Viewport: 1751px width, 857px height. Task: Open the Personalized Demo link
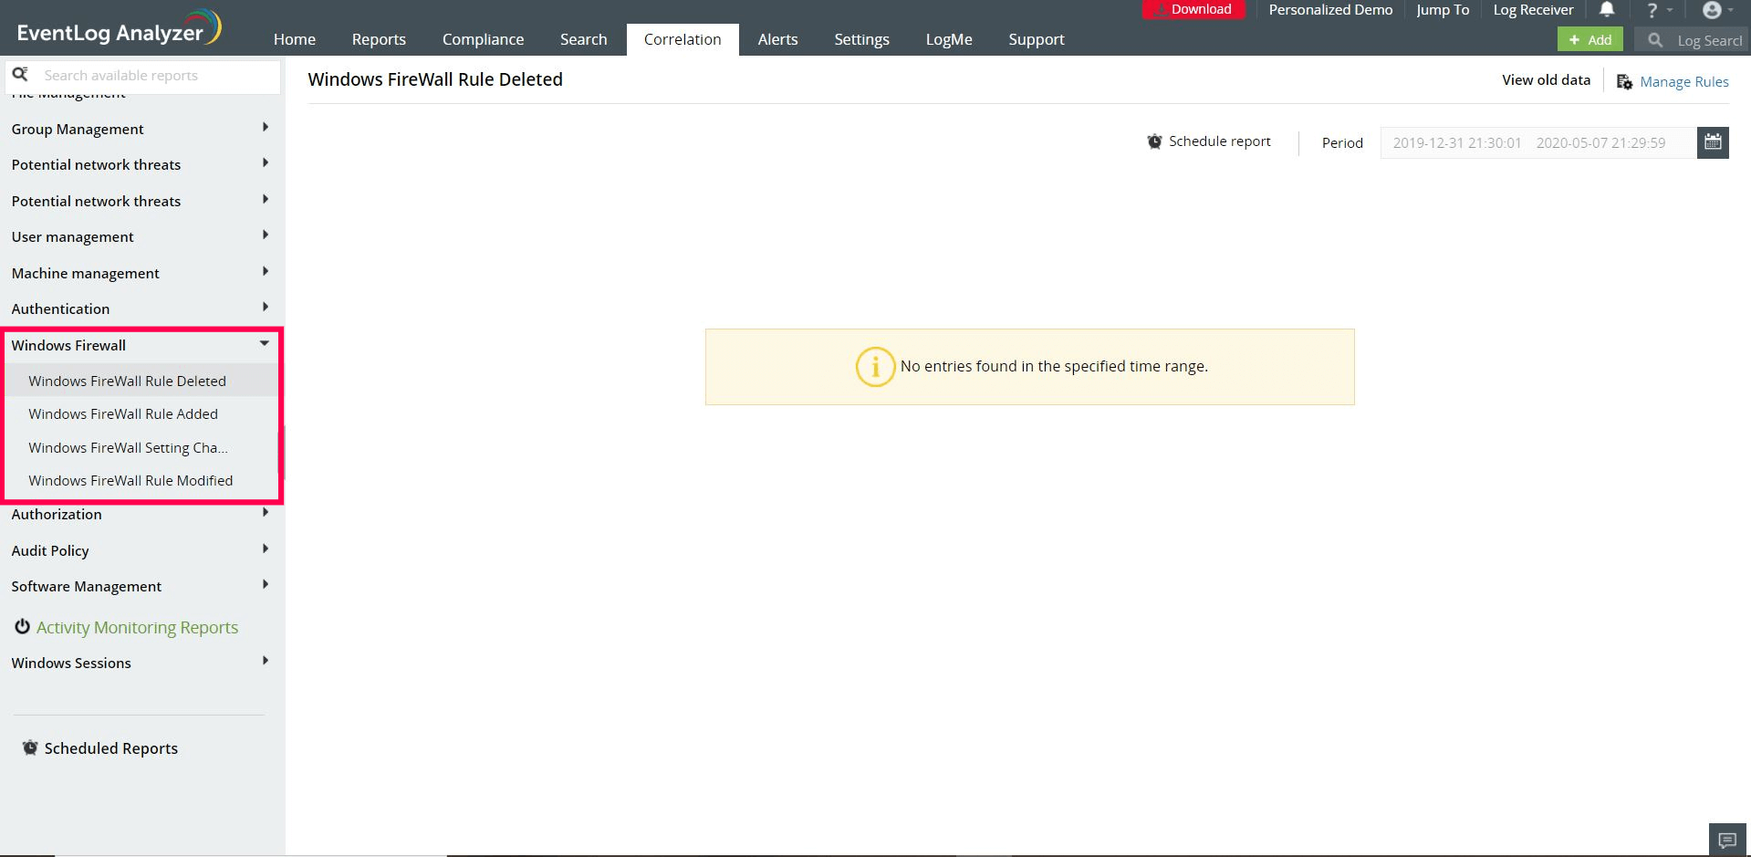1330,10
